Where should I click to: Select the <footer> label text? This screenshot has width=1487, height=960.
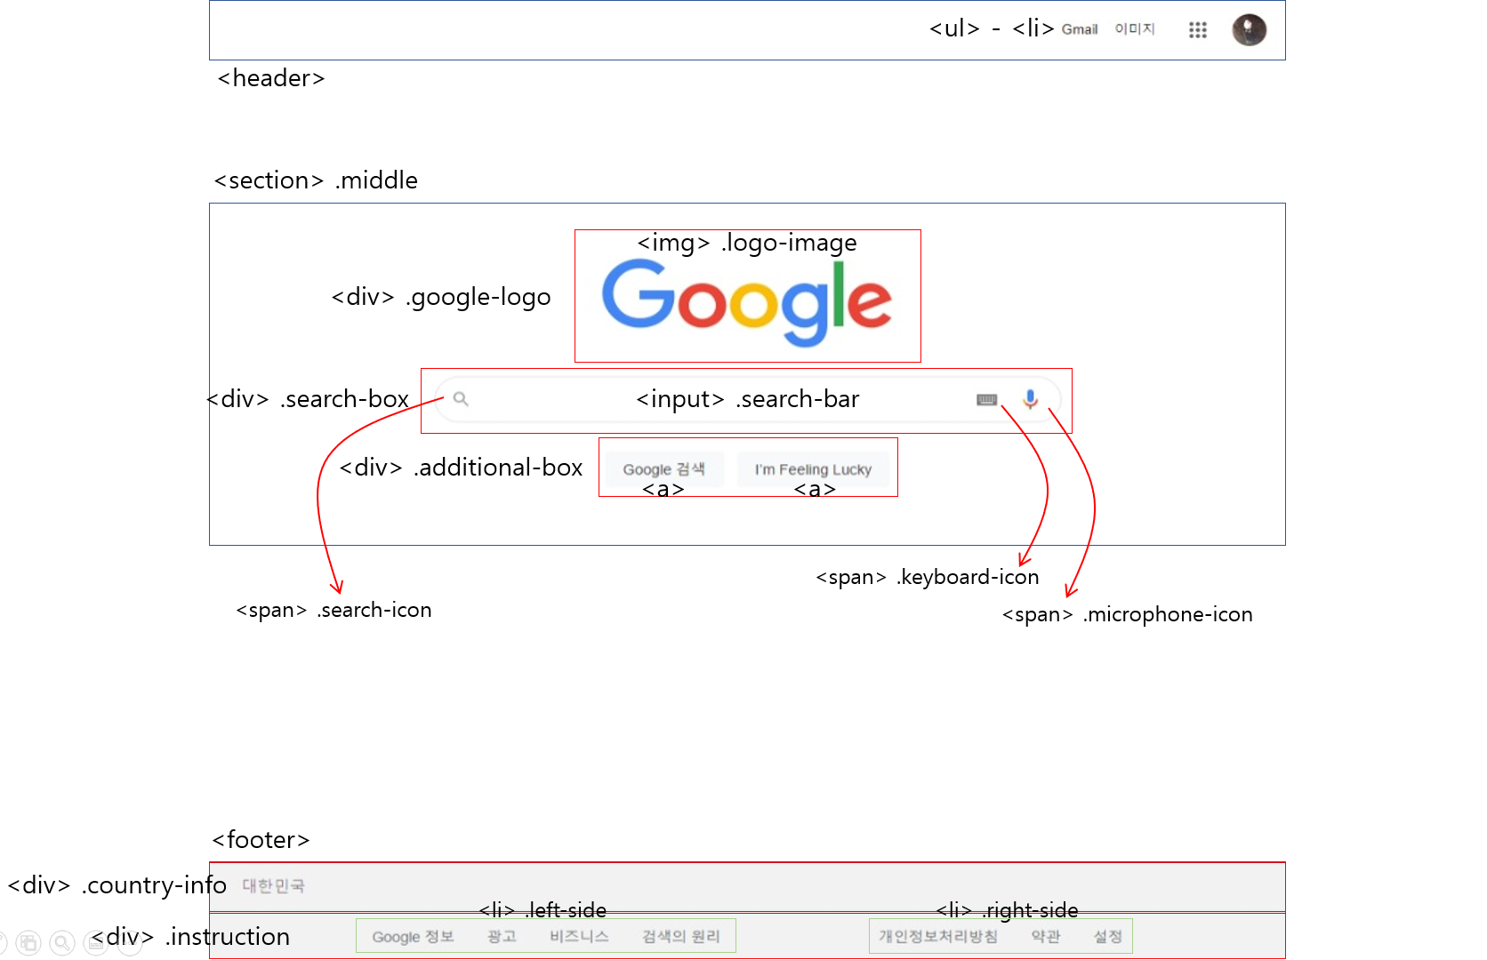pyautogui.click(x=261, y=840)
